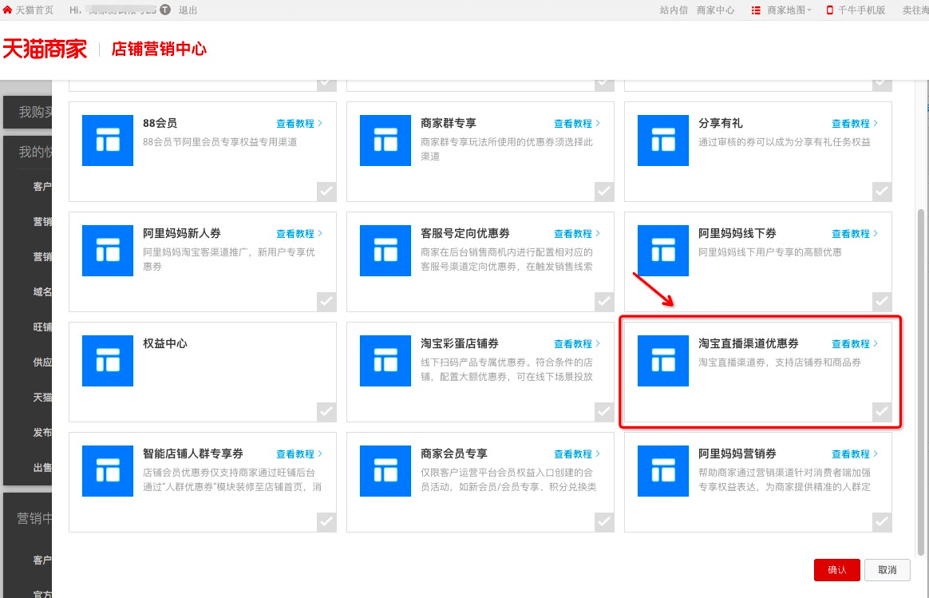Select the 权益中心 card title
Screen dimensions: 929x598
coord(164,343)
